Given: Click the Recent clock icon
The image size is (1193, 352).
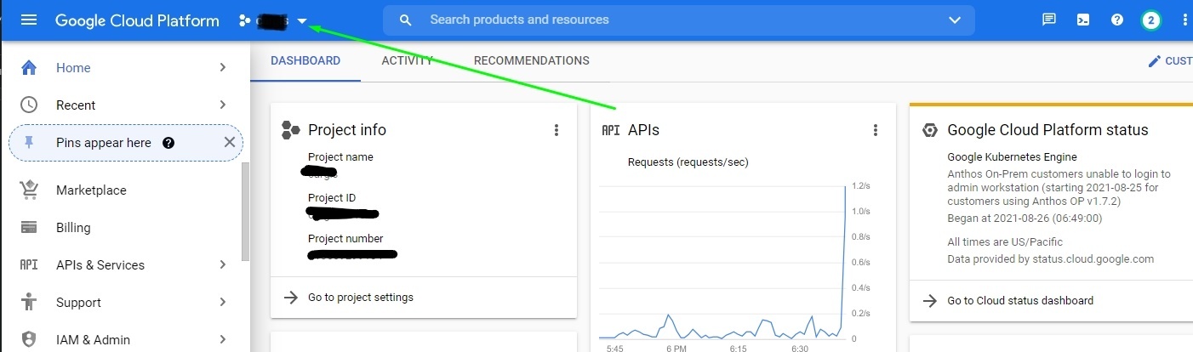Looking at the screenshot, I should [29, 105].
